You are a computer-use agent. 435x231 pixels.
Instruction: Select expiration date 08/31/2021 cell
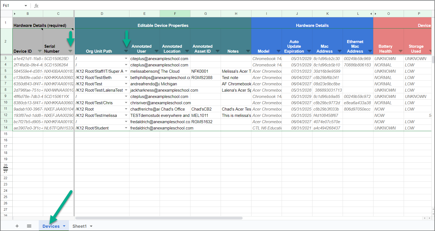(x=297, y=128)
